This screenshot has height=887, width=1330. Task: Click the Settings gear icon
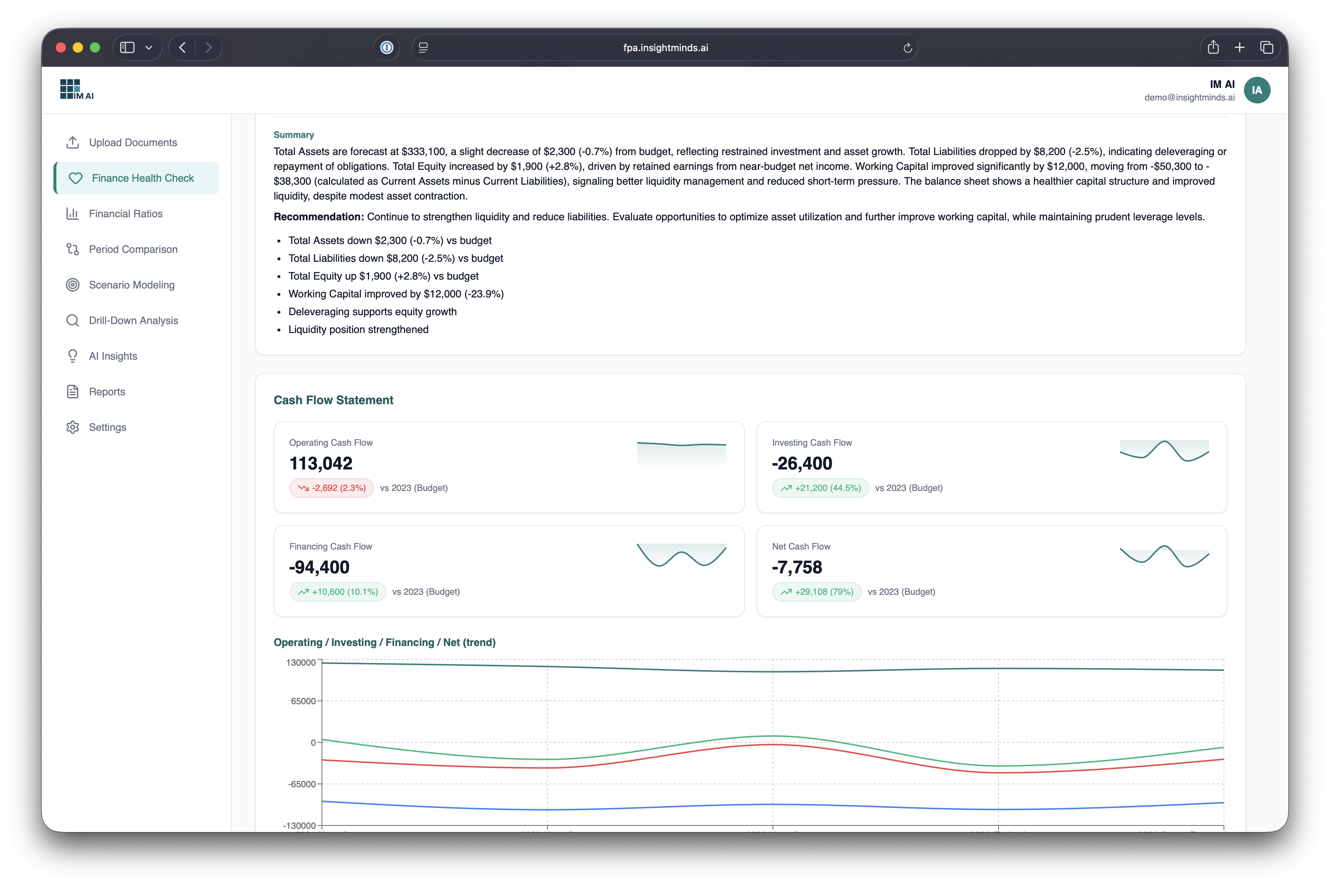(72, 428)
